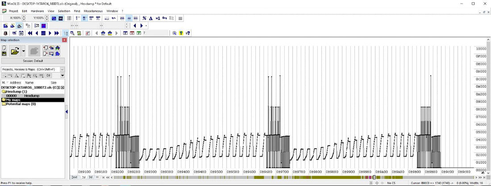Click the open project folder icon
The width and height of the screenshot is (491, 186).
click(x=15, y=51)
